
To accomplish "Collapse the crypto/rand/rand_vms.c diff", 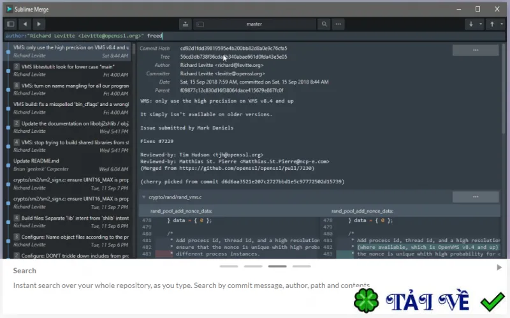I will pos(143,197).
